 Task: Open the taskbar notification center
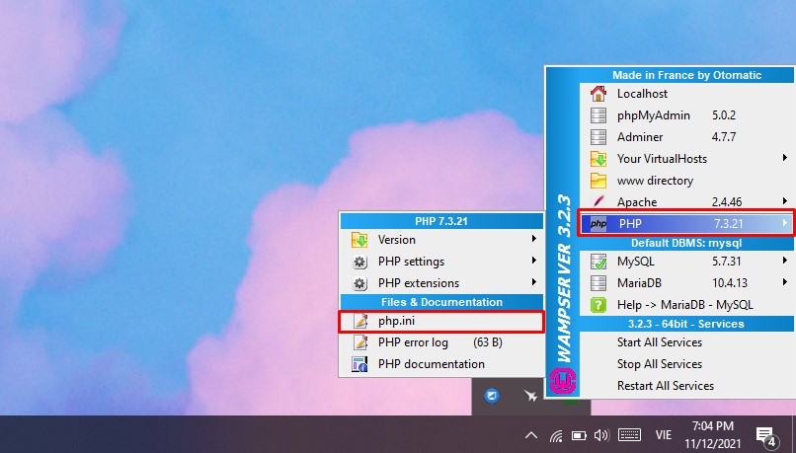pos(764,435)
